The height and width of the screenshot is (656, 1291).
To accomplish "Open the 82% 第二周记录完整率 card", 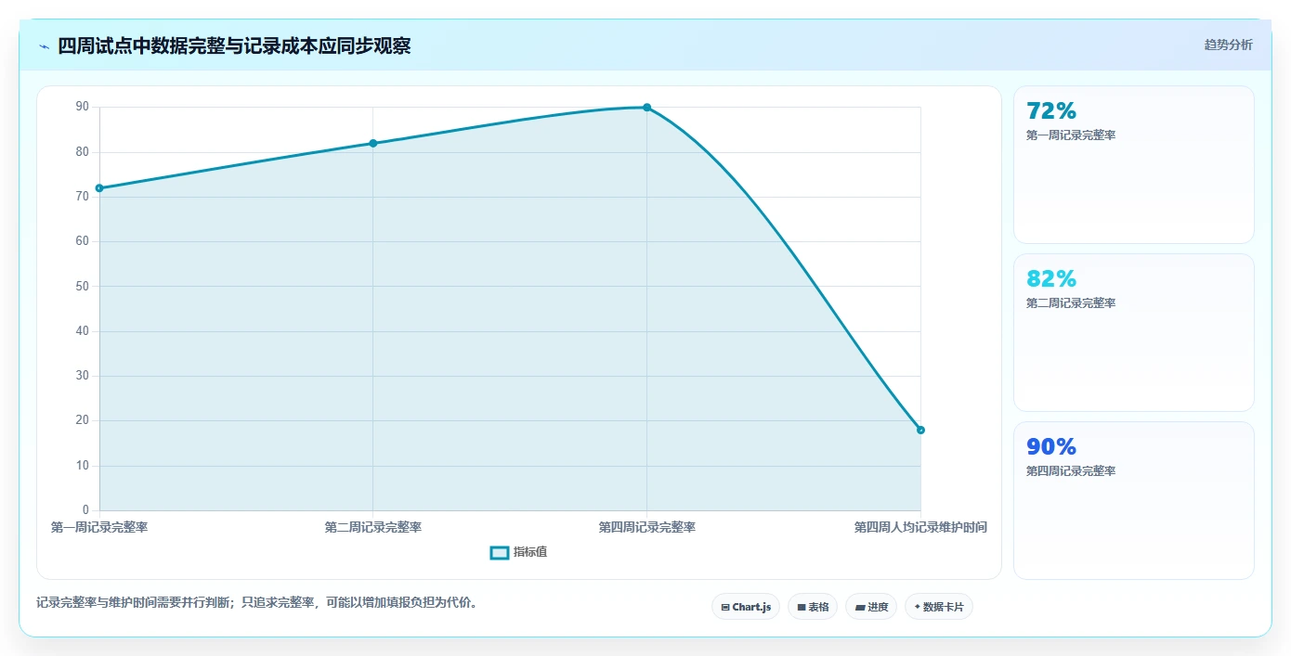I will [x=1133, y=332].
